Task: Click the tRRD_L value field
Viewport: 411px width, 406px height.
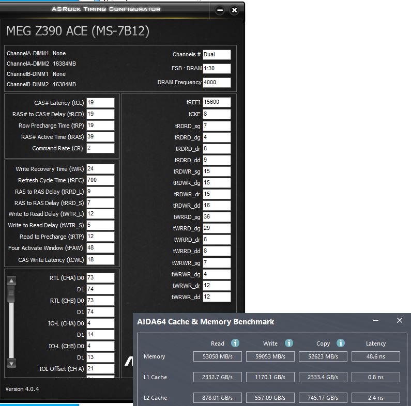Action: (x=100, y=192)
